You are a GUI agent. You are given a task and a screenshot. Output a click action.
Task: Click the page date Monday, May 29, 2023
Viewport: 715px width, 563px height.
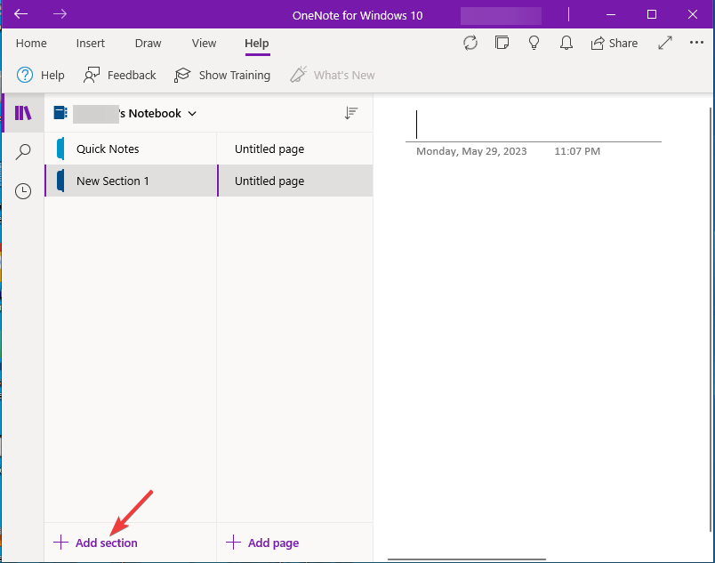[471, 151]
